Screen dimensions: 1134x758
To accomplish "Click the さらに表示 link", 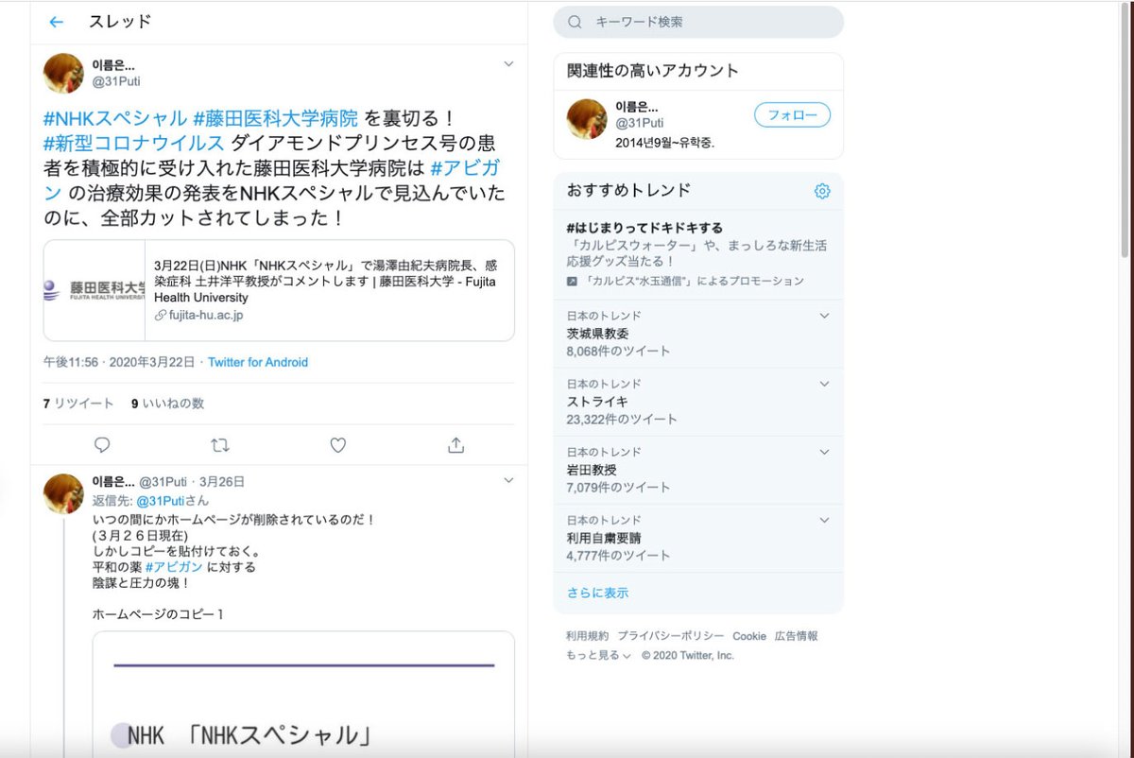I will pyautogui.click(x=597, y=593).
